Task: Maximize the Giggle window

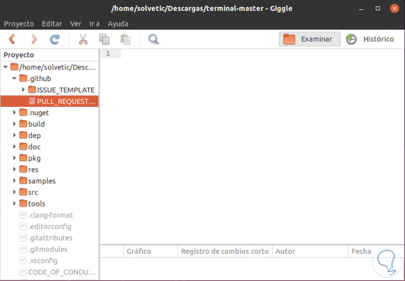Action: 378,9
